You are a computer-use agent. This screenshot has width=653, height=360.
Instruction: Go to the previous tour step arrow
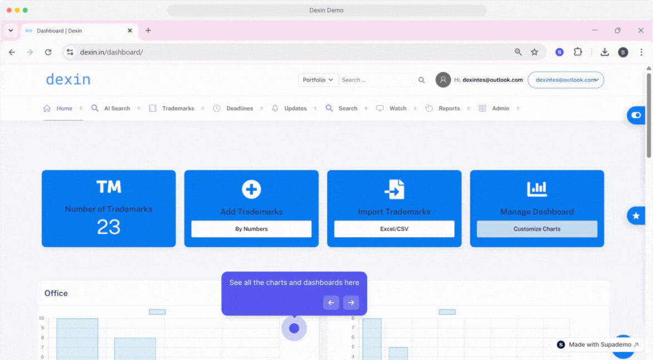pos(331,303)
